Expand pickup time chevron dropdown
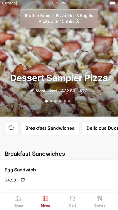The image size is (118, 210). tap(77, 21)
